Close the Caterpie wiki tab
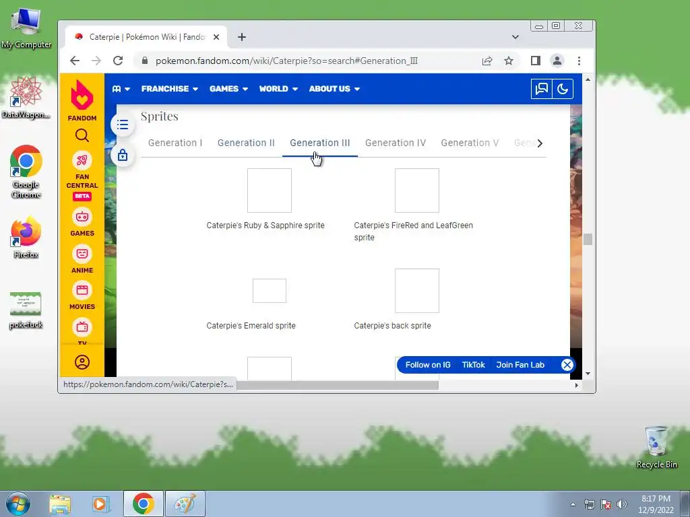The image size is (690, 517). (216, 37)
